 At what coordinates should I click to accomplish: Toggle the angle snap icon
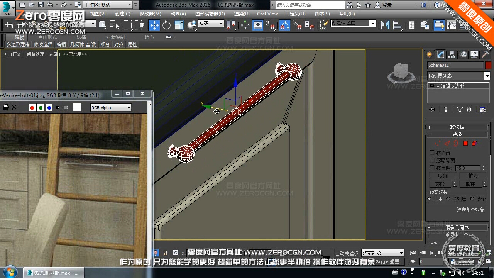(285, 25)
